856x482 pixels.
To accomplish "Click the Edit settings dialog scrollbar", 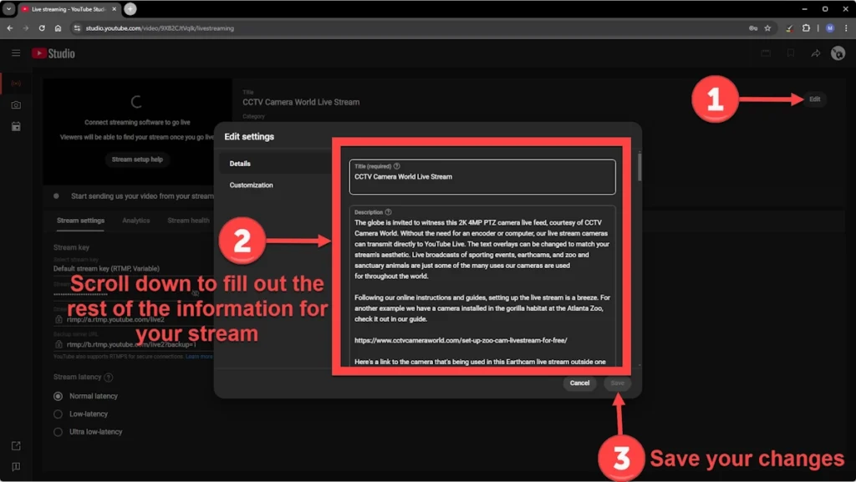I will [639, 167].
